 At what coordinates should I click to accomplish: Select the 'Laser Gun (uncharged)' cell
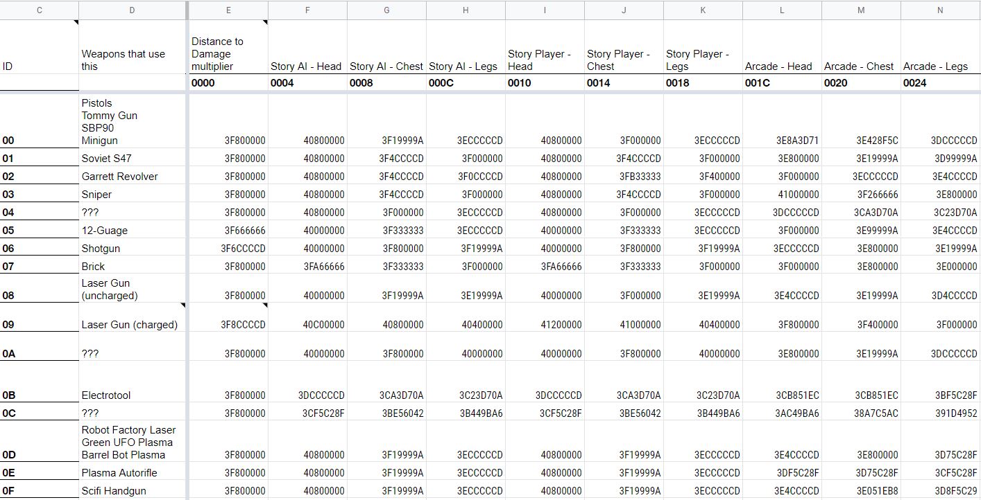click(132, 289)
